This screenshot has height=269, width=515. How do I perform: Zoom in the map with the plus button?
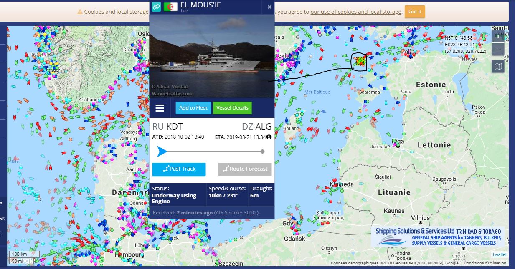(498, 36)
